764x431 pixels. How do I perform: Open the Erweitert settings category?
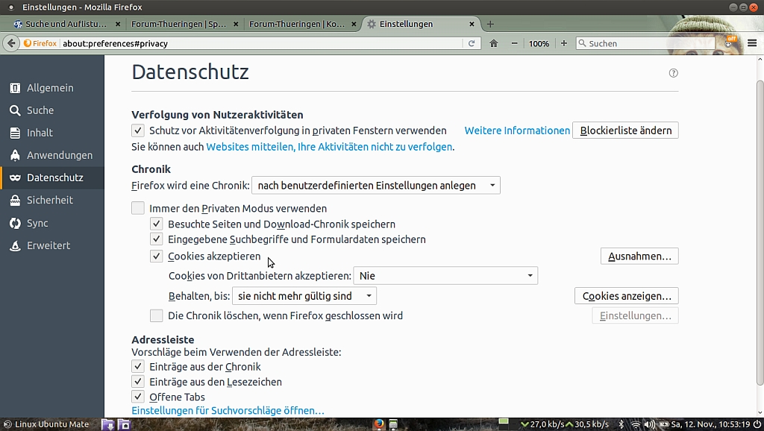48,245
